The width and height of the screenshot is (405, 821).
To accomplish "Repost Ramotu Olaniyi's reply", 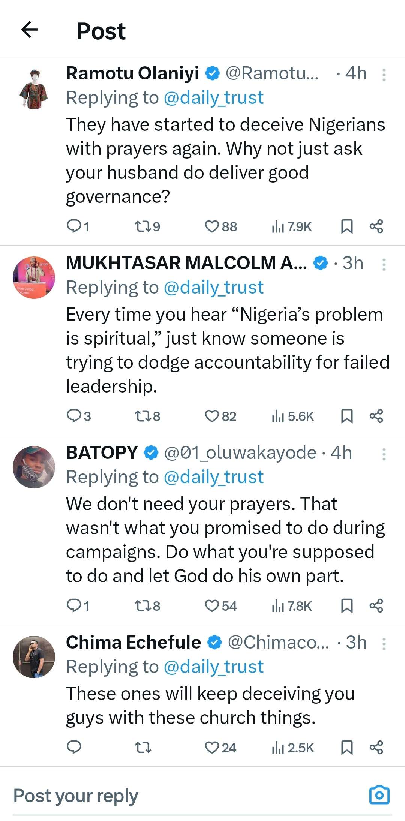I will click(x=142, y=226).
